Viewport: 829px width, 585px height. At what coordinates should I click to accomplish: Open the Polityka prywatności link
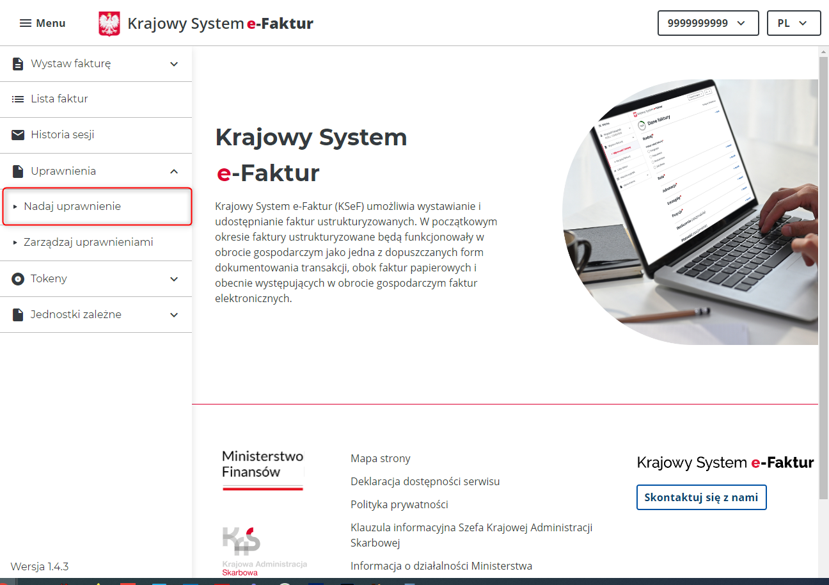399,504
